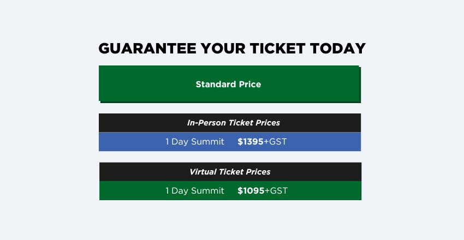Click the "1 Day Summit" label under Virtual prices
The height and width of the screenshot is (240, 464).
point(194,191)
